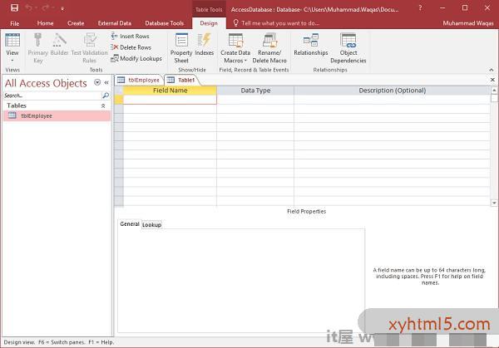
Task: Click the Muhammad Waqas account name
Action: click(x=467, y=23)
